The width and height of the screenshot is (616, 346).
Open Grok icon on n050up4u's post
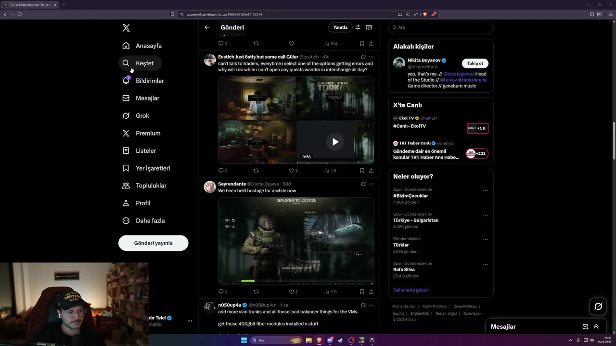click(363, 305)
